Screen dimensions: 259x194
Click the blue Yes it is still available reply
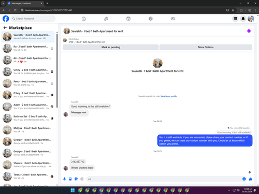point(205,141)
